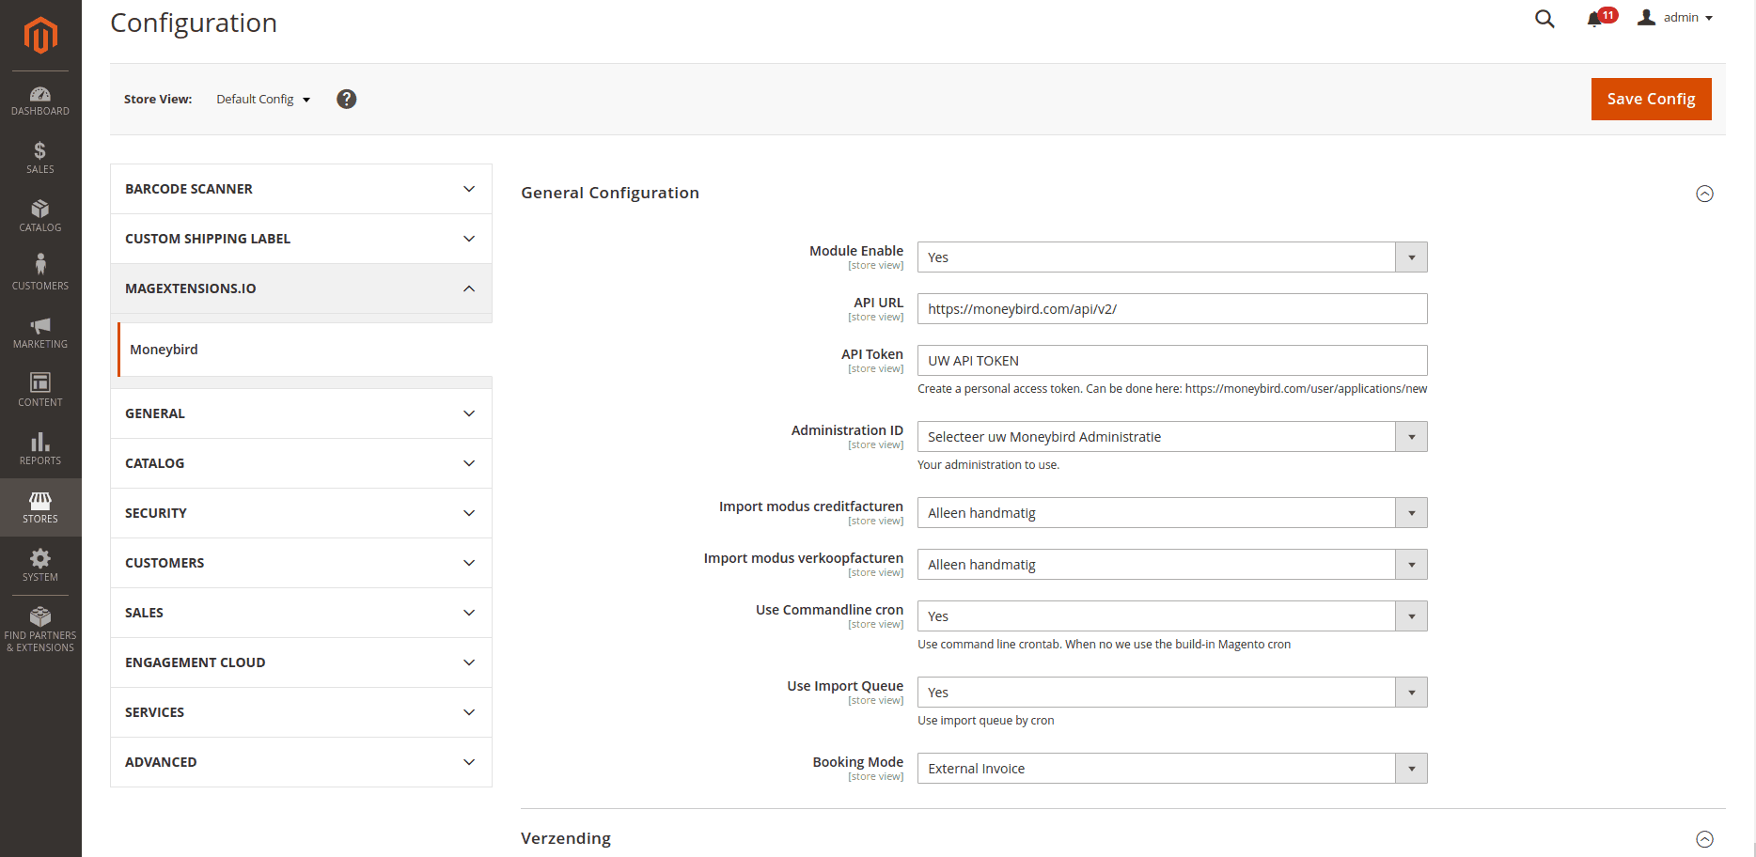This screenshot has height=857, width=1756.
Task: Open the Sales sidebar menu
Action: coord(40,158)
